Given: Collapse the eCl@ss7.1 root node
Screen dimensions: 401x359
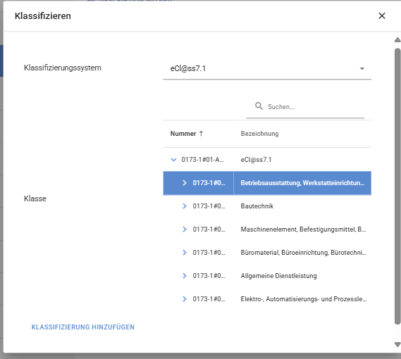Looking at the screenshot, I should 173,160.
